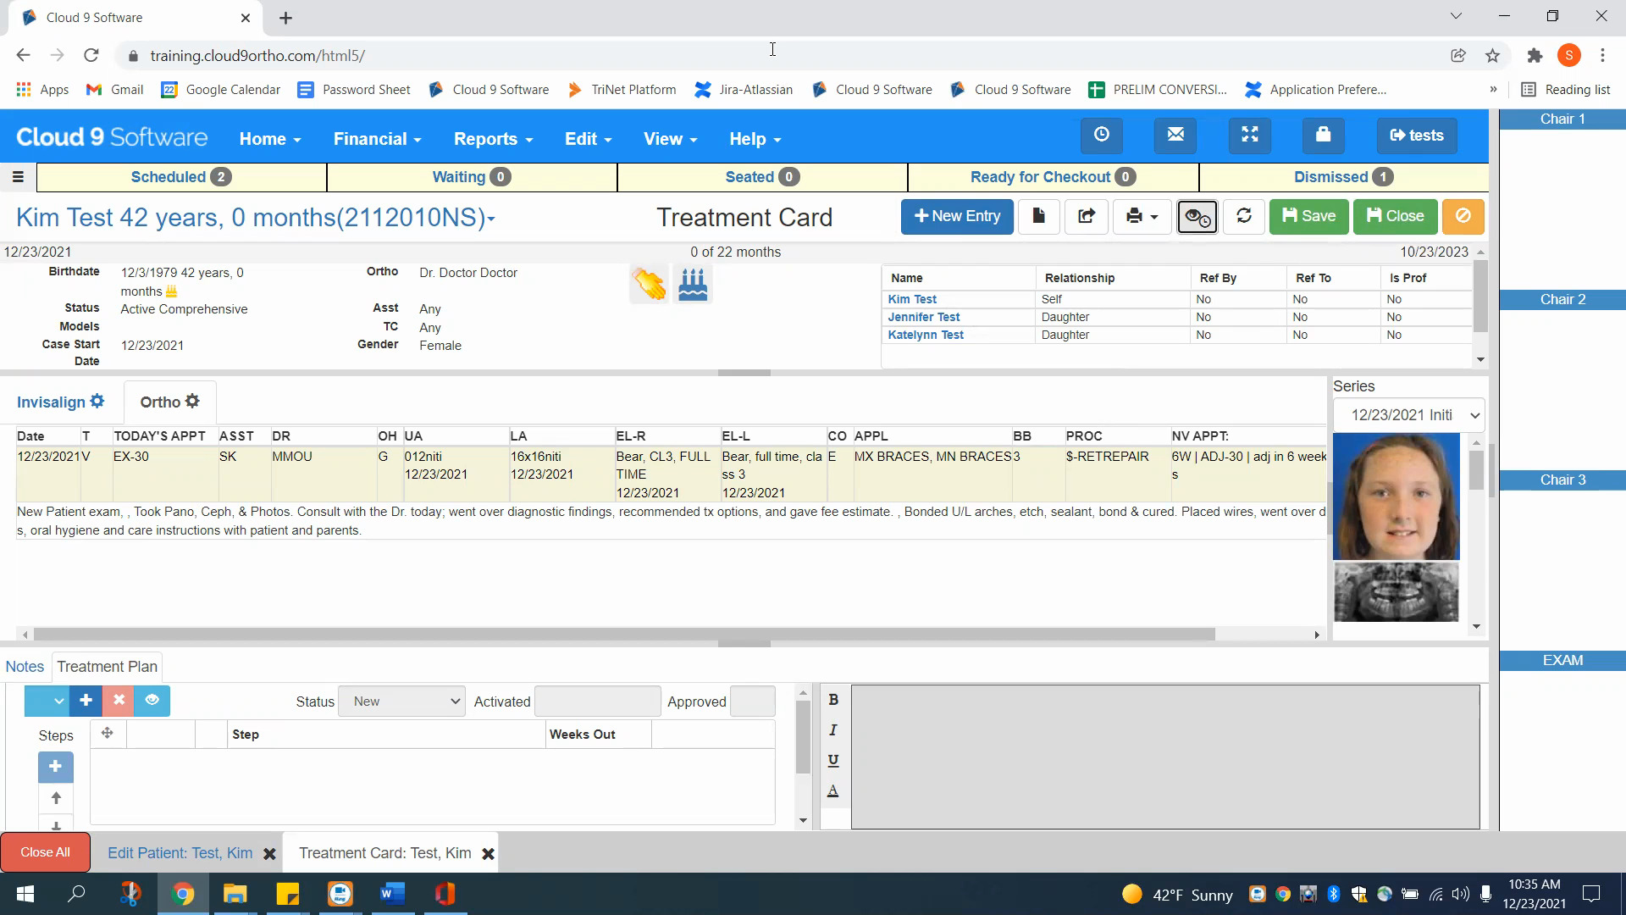
Task: Open the clock/scheduler icon in the header
Action: (x=1101, y=136)
